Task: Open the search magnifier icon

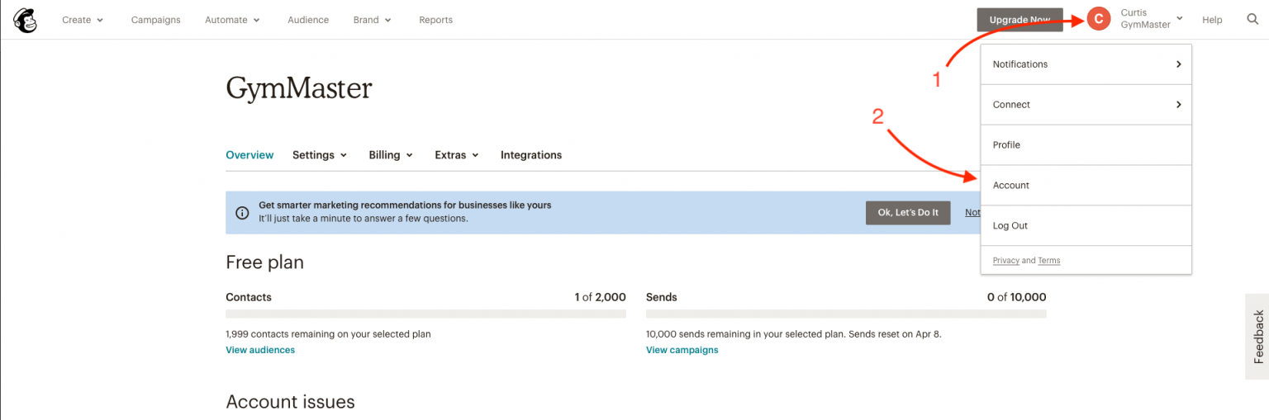Action: point(1252,20)
